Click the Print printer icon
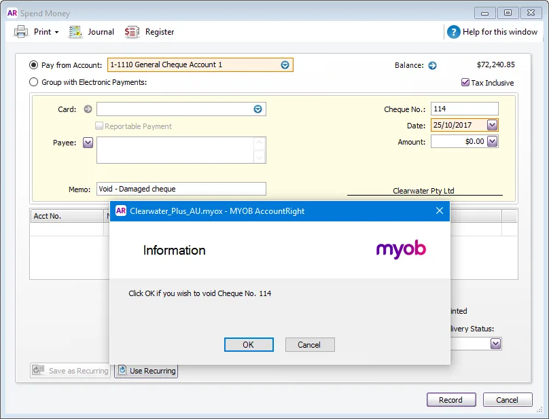549x419 pixels. tap(20, 32)
